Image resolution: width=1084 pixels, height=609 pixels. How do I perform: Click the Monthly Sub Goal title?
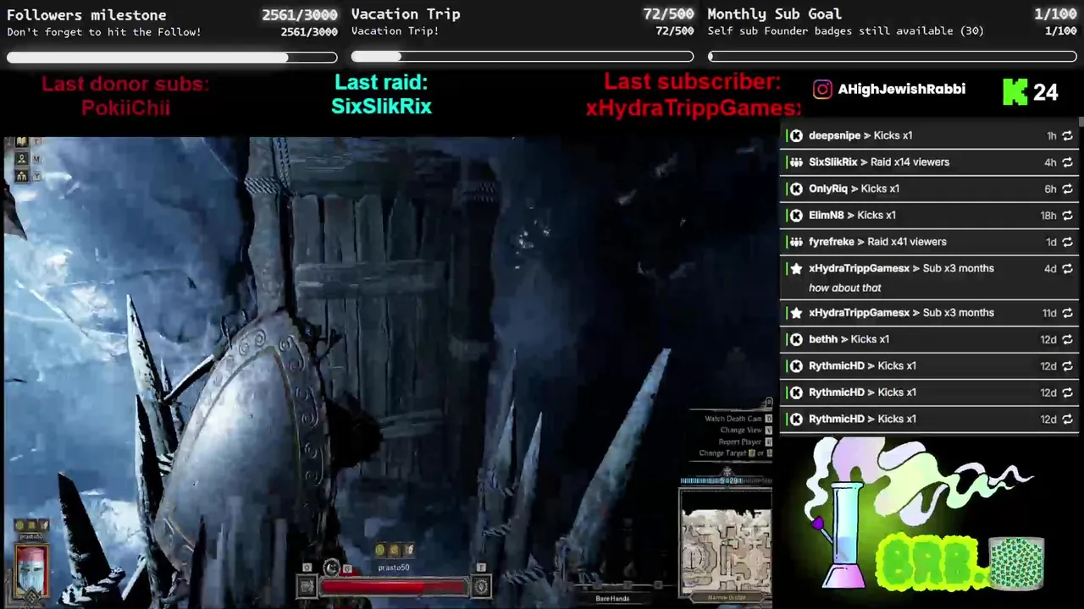pos(774,14)
